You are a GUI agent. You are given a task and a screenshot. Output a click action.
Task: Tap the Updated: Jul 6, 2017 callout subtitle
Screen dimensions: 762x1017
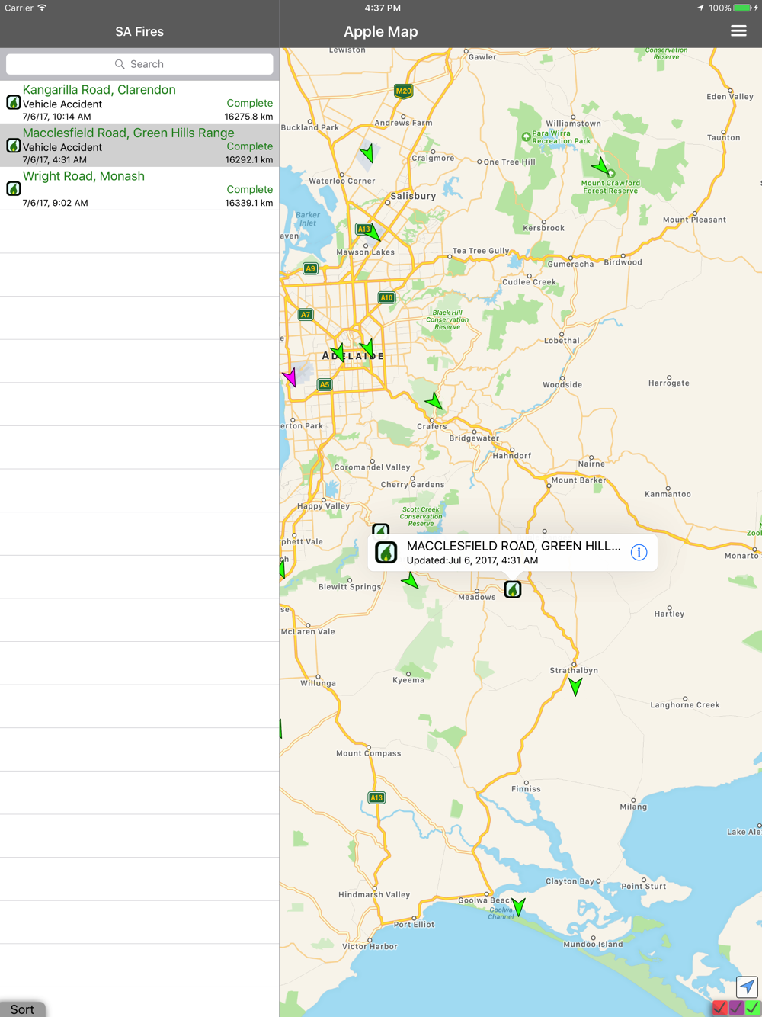(472, 560)
